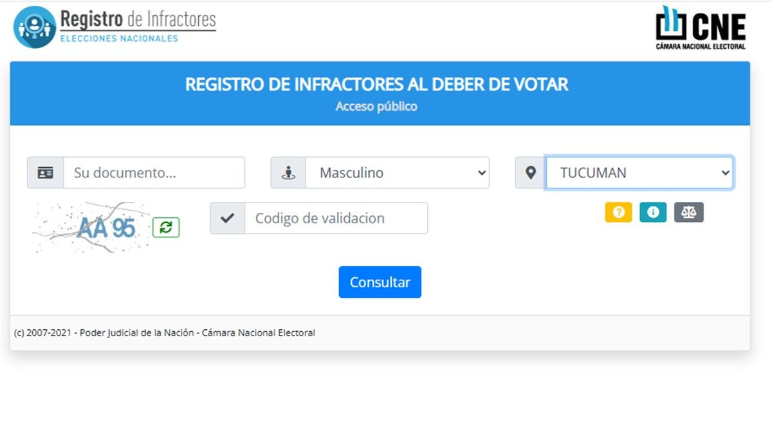Click the 'REGISTRO DE INFRACTORES AL DEBER DE VOTAR' heading

point(377,84)
